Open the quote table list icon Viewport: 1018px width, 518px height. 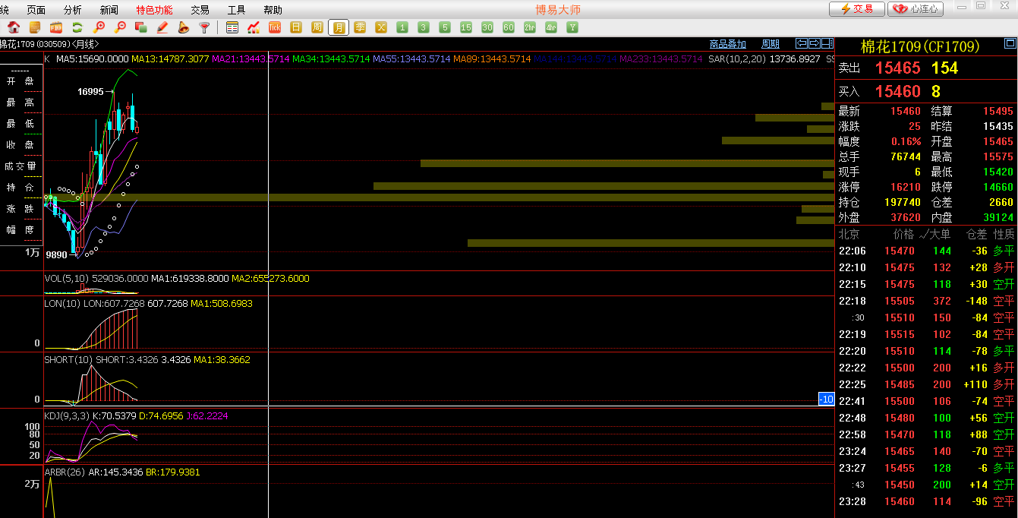[232, 27]
